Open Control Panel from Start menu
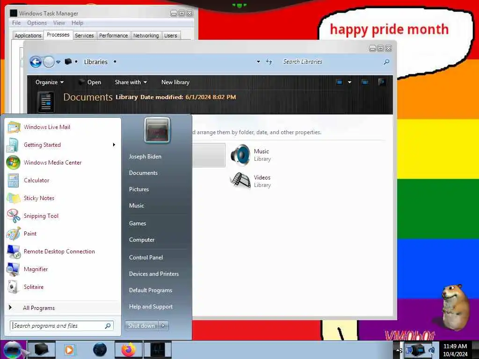This screenshot has width=479, height=359. (146, 258)
